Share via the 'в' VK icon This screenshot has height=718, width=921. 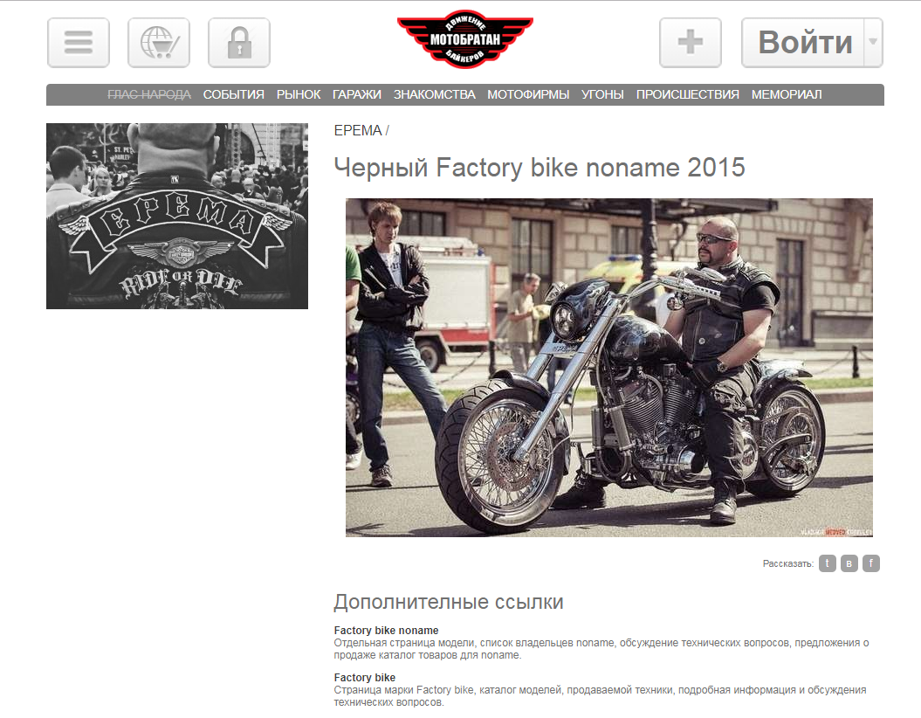coord(849,563)
